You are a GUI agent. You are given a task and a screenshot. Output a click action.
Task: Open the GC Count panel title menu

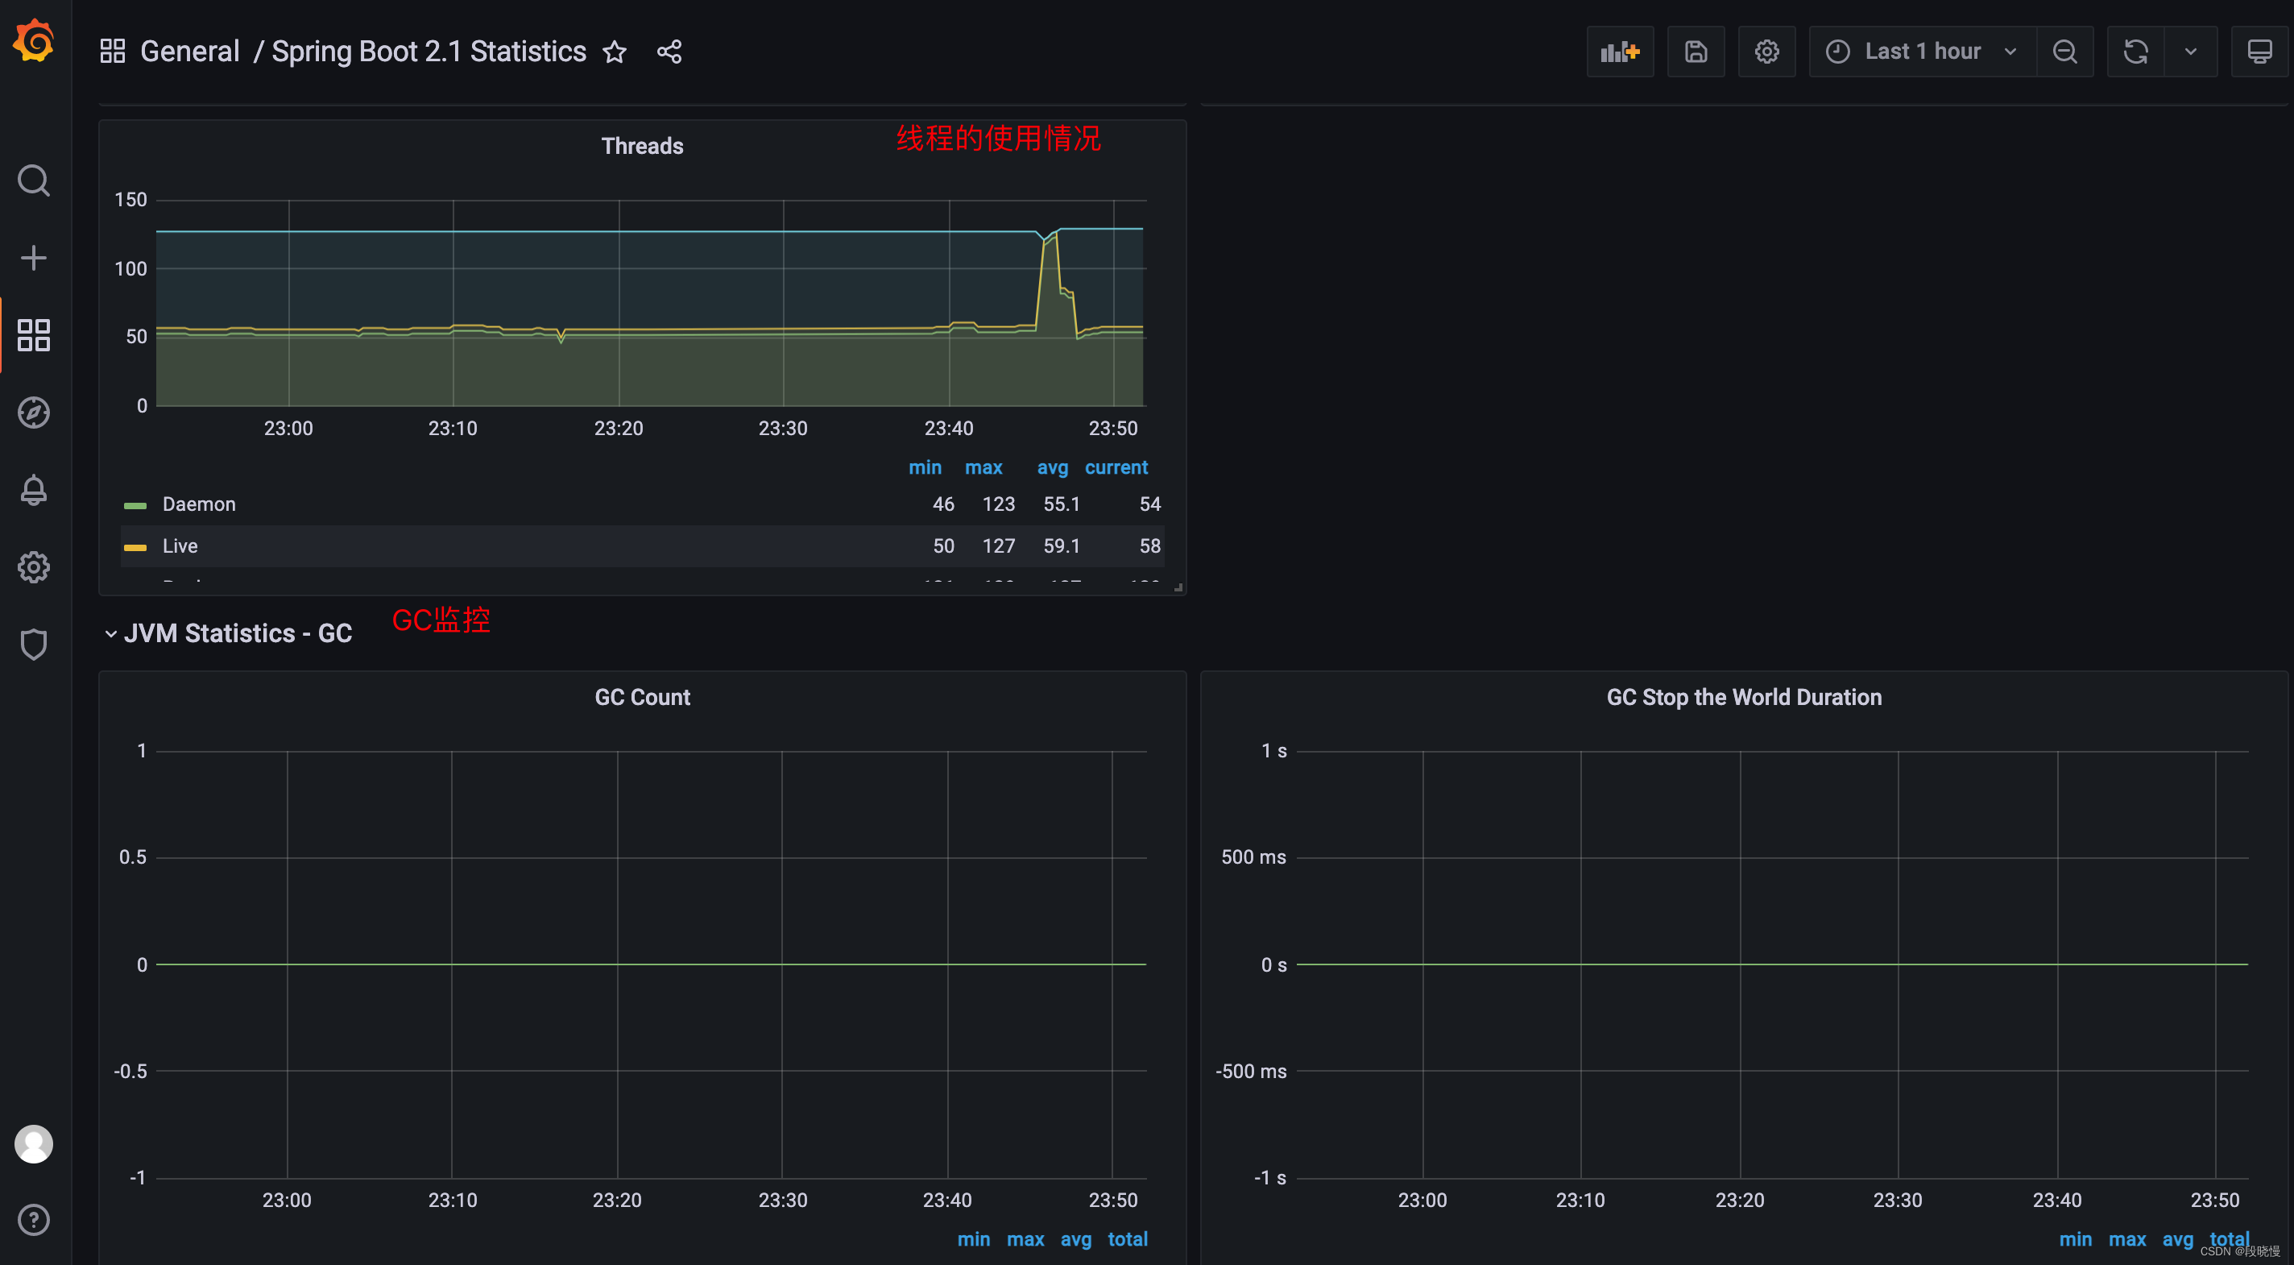coord(642,698)
